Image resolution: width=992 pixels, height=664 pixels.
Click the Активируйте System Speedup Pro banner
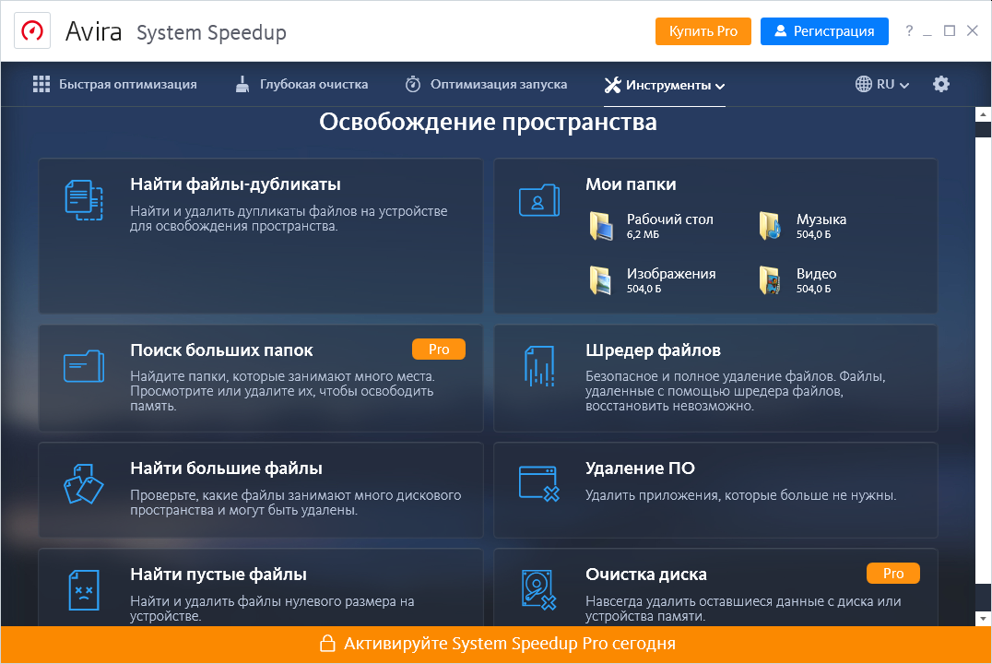496,645
